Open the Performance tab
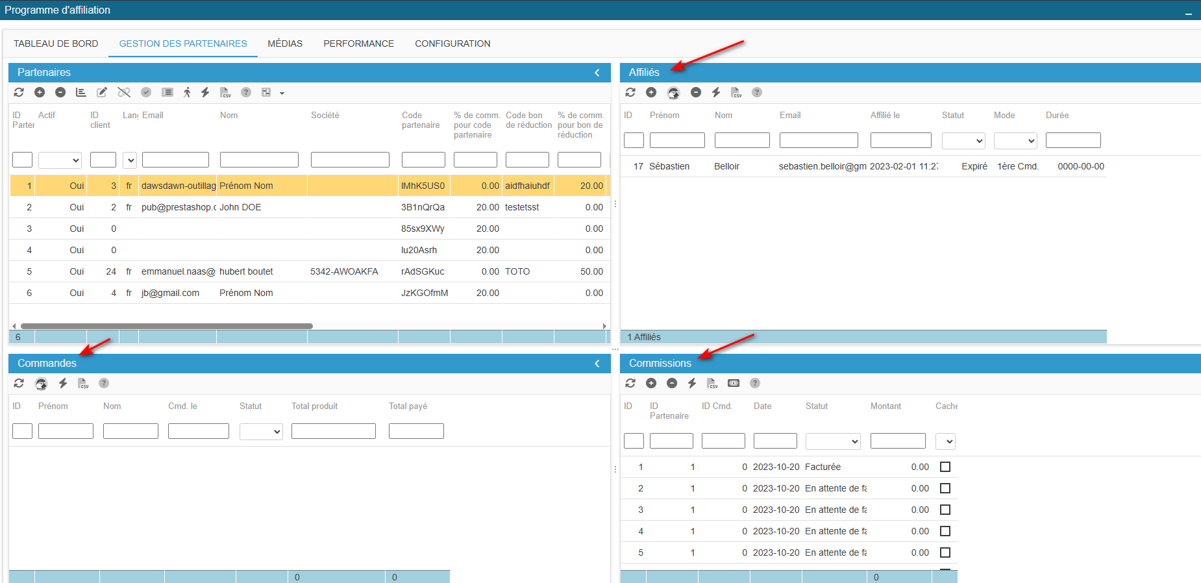Screen dimensions: 1201x583 [358, 43]
